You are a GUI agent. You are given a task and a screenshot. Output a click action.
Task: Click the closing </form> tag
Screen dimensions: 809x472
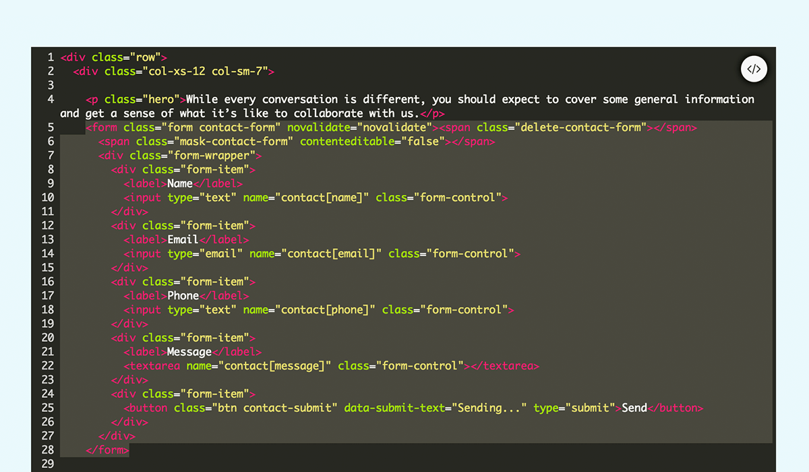coord(107,450)
